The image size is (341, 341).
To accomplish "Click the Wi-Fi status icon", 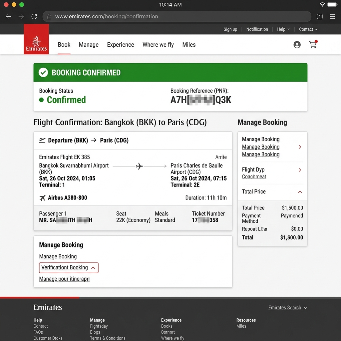I will click(322, 4).
